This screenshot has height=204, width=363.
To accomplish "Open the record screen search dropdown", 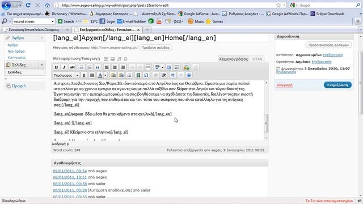I will tap(53, 22).
